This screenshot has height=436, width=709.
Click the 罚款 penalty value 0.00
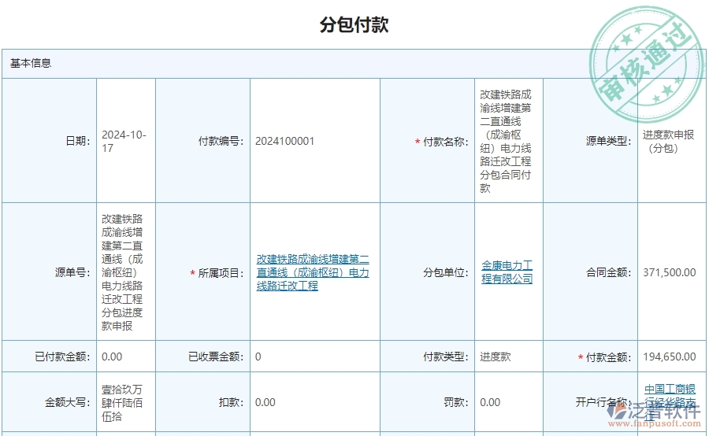coord(490,402)
